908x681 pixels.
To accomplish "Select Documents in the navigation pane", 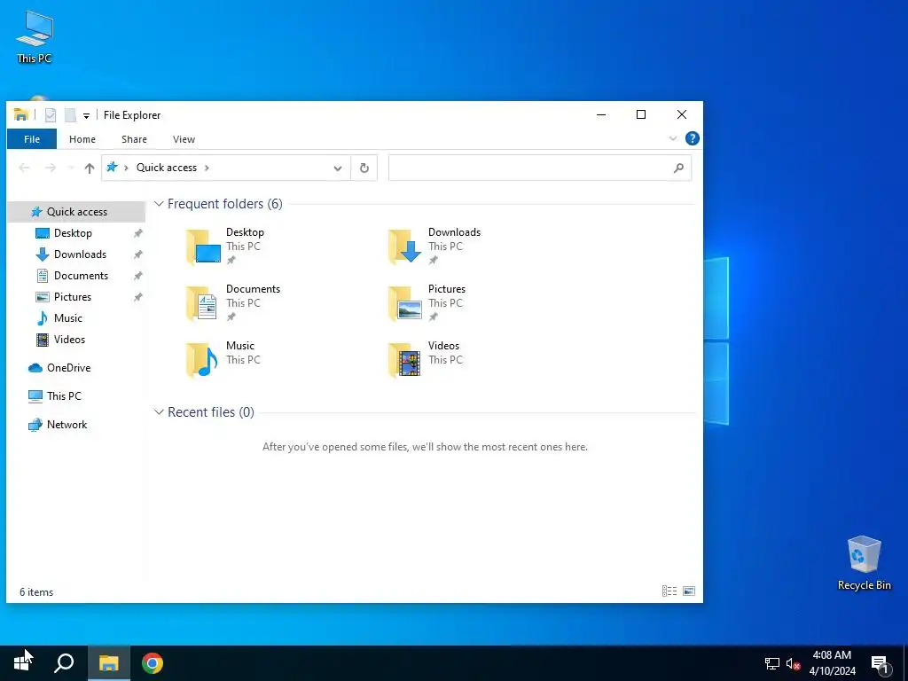I will [81, 276].
